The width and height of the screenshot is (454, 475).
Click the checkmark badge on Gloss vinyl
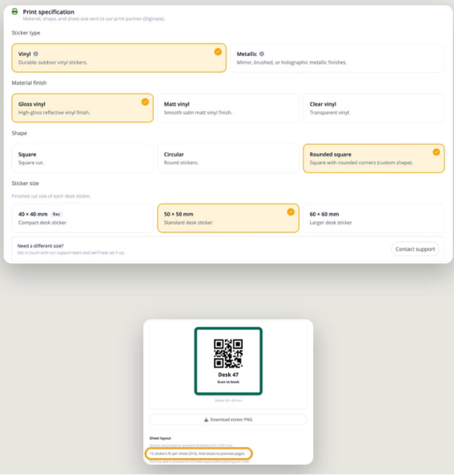coord(145,102)
